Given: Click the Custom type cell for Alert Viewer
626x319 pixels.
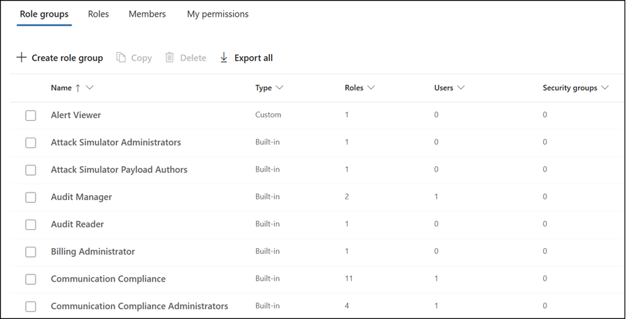Looking at the screenshot, I should (268, 115).
